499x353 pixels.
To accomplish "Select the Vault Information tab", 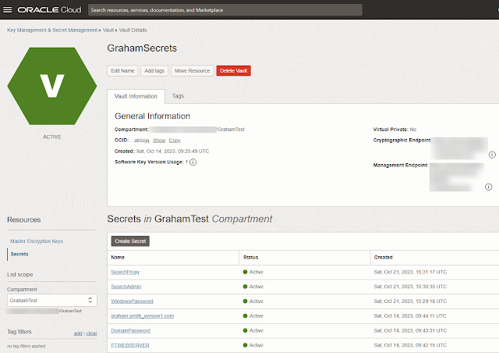I will pyautogui.click(x=136, y=96).
